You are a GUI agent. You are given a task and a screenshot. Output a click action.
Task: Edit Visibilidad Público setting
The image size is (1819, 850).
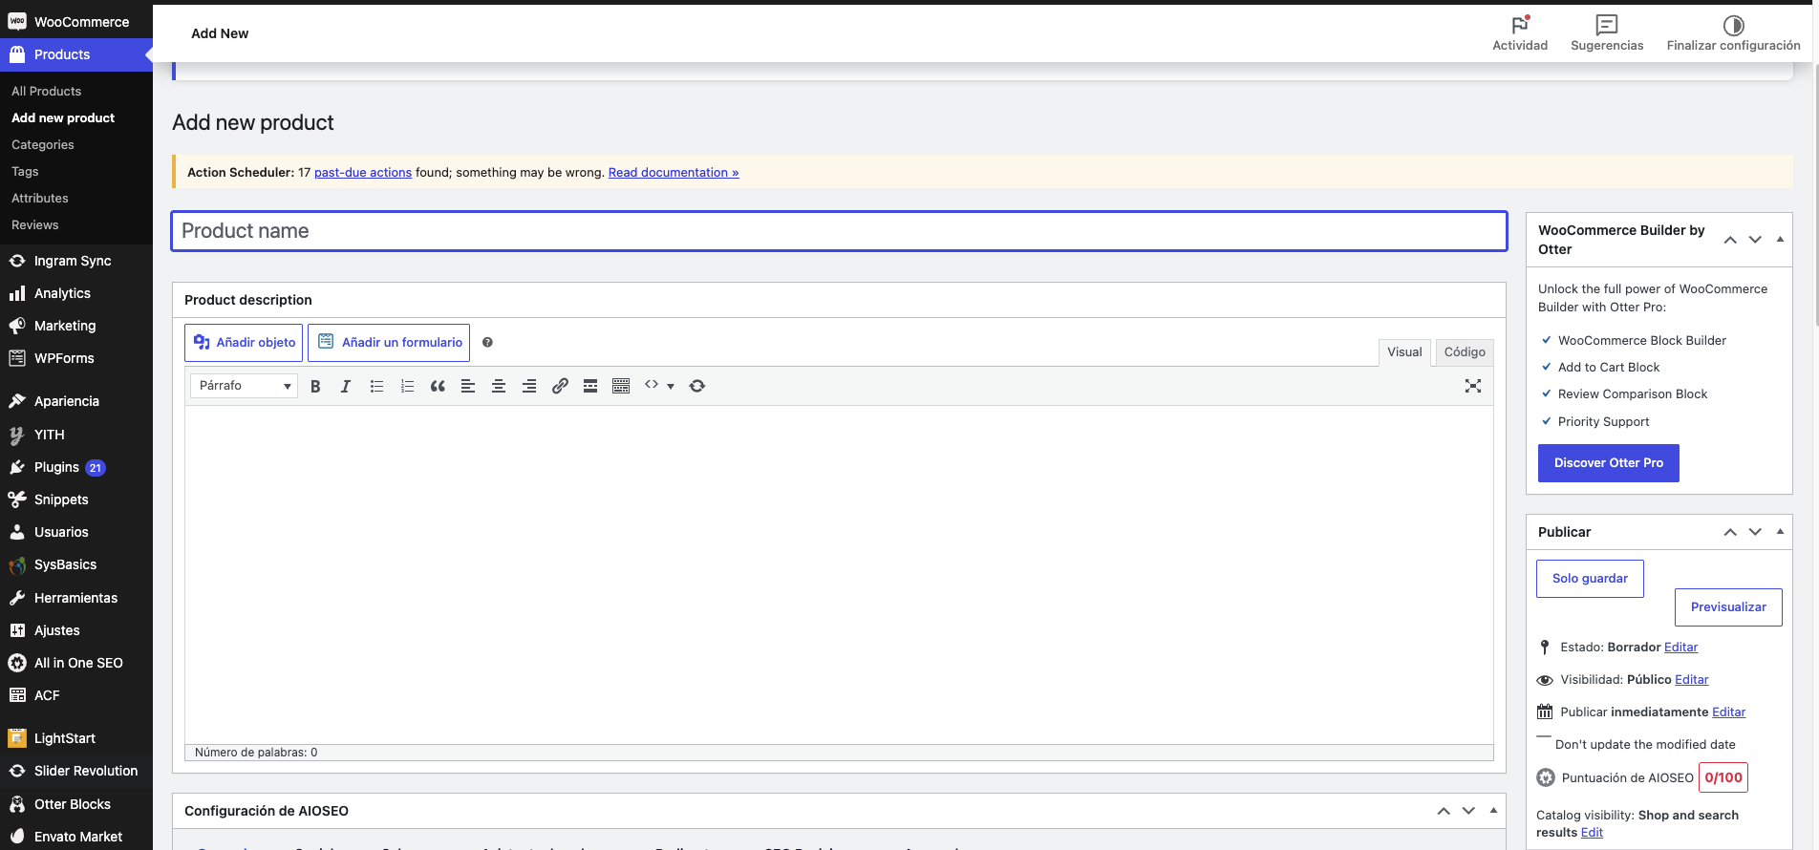(x=1691, y=680)
